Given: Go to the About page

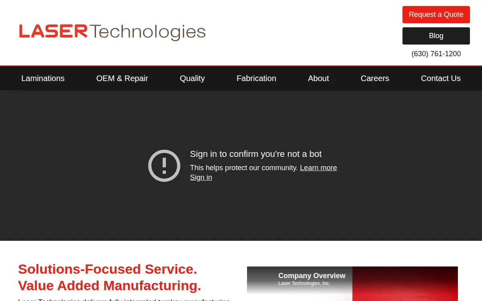Looking at the screenshot, I should tap(319, 78).
